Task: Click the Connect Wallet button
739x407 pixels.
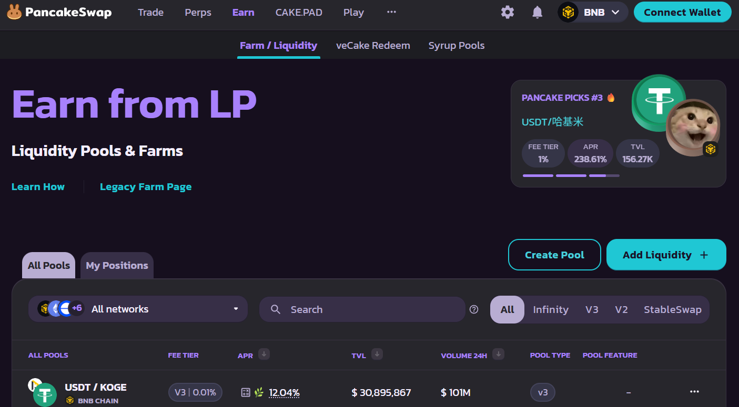Action: pyautogui.click(x=682, y=12)
